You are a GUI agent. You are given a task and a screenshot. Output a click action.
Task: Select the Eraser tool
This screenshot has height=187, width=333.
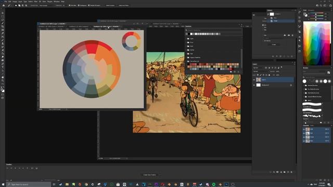tap(3, 50)
